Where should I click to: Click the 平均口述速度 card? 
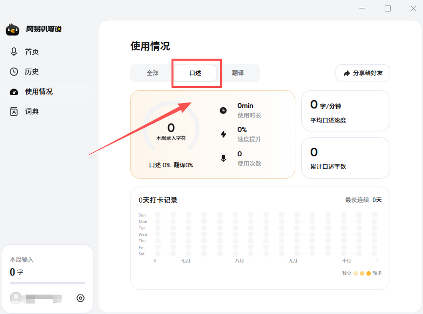coord(345,111)
